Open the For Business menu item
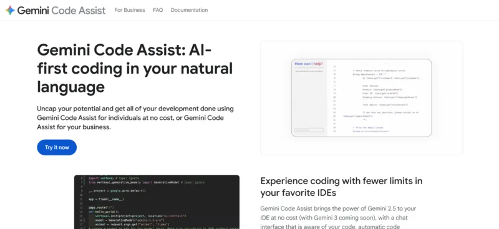 [130, 10]
